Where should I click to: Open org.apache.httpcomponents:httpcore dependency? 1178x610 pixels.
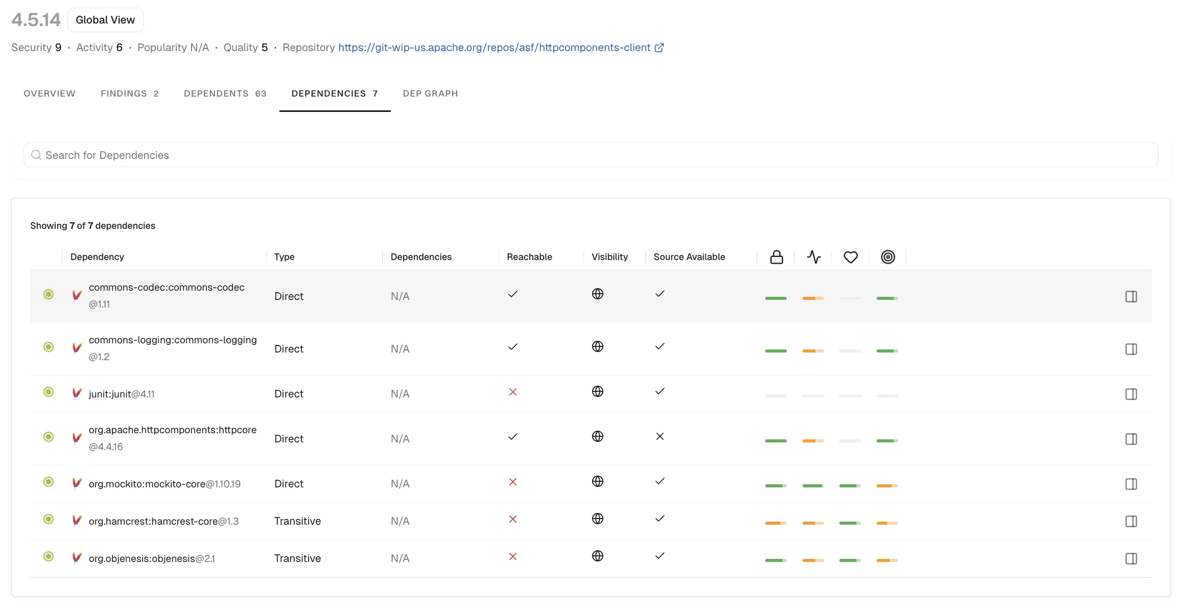pos(173,430)
